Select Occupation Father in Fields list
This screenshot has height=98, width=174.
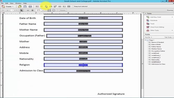pos(158,51)
